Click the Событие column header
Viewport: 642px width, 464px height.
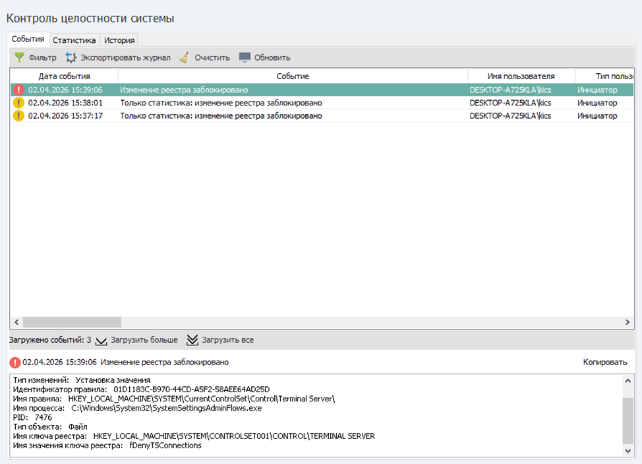(x=293, y=76)
